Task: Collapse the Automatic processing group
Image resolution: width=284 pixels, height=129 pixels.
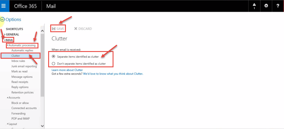Action: click(8, 45)
